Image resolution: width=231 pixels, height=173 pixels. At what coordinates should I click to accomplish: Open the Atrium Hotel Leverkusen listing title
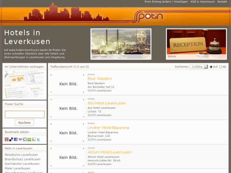(109, 152)
